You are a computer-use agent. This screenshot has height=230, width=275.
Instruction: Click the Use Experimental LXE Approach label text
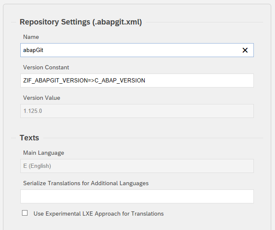pyautogui.click(x=99, y=214)
